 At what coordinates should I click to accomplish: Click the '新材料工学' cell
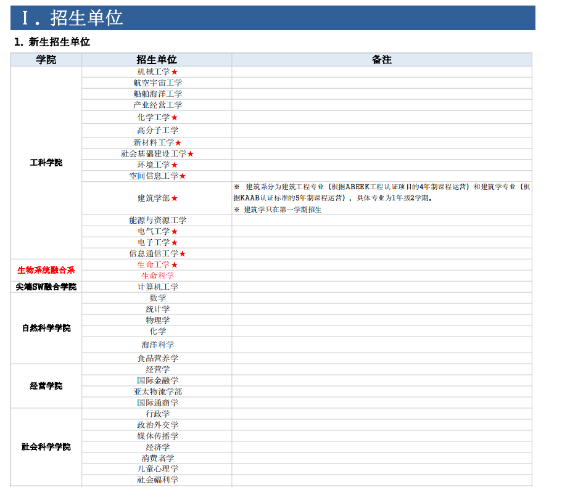(157, 143)
